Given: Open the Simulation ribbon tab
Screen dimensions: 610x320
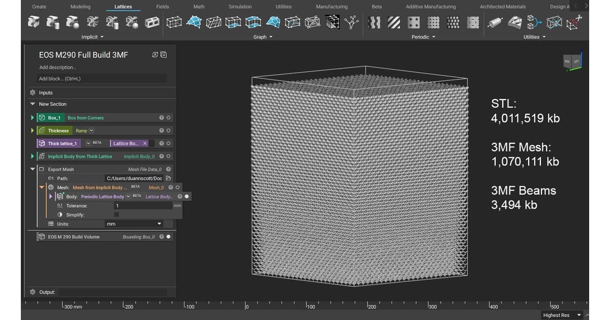Looking at the screenshot, I should (240, 7).
